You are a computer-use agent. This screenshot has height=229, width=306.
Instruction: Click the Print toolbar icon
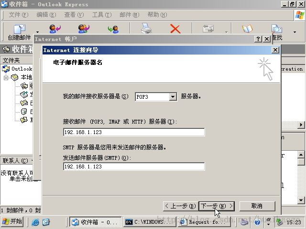click(146, 29)
